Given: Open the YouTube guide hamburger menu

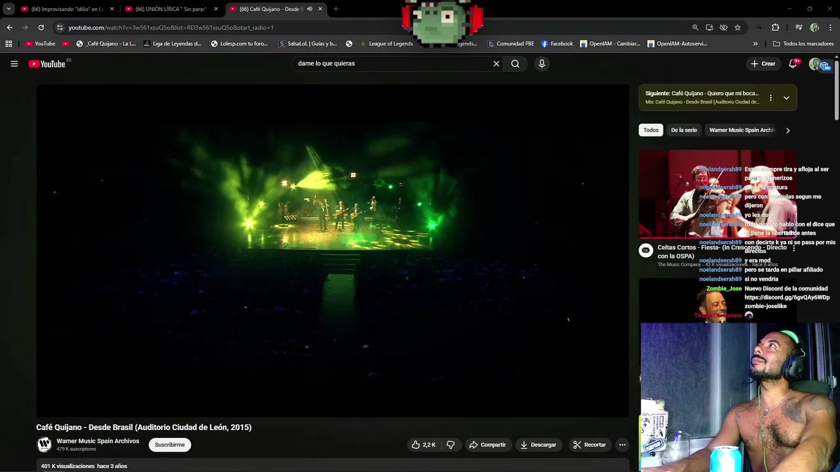Looking at the screenshot, I should (x=14, y=64).
